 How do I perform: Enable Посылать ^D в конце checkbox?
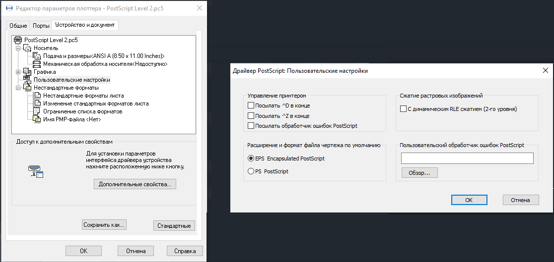click(x=251, y=105)
